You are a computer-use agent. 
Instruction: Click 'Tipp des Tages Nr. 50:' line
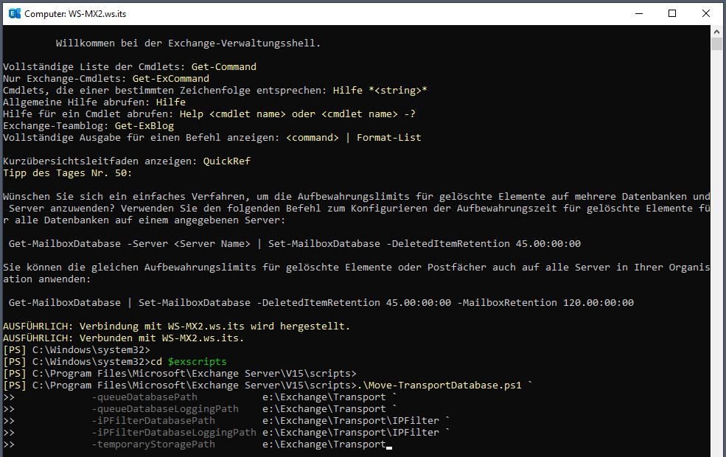pyautogui.click(x=68, y=173)
